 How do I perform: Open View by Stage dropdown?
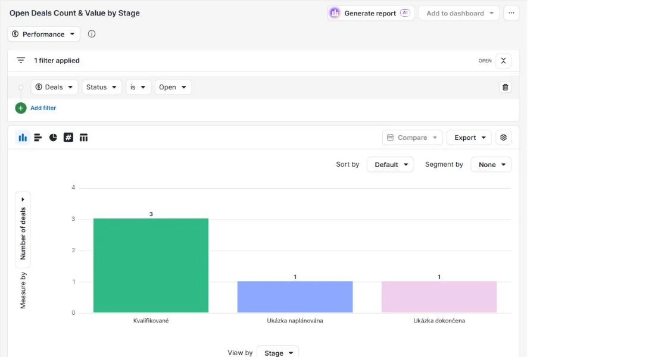[x=277, y=352]
